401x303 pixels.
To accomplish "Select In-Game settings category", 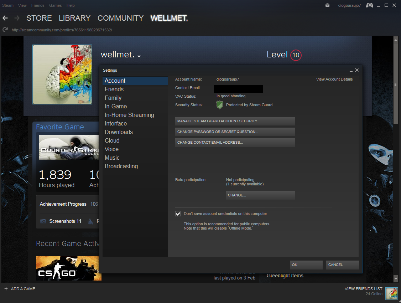I will pos(135,107).
